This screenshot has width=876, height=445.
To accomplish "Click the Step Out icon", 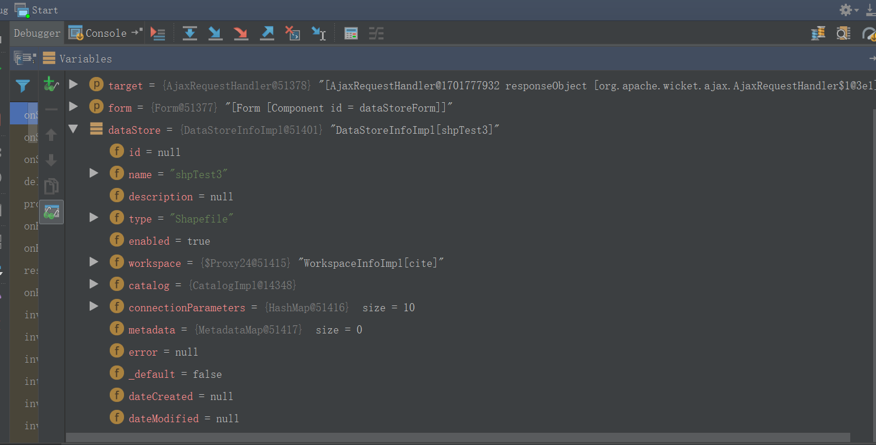I will click(x=267, y=33).
